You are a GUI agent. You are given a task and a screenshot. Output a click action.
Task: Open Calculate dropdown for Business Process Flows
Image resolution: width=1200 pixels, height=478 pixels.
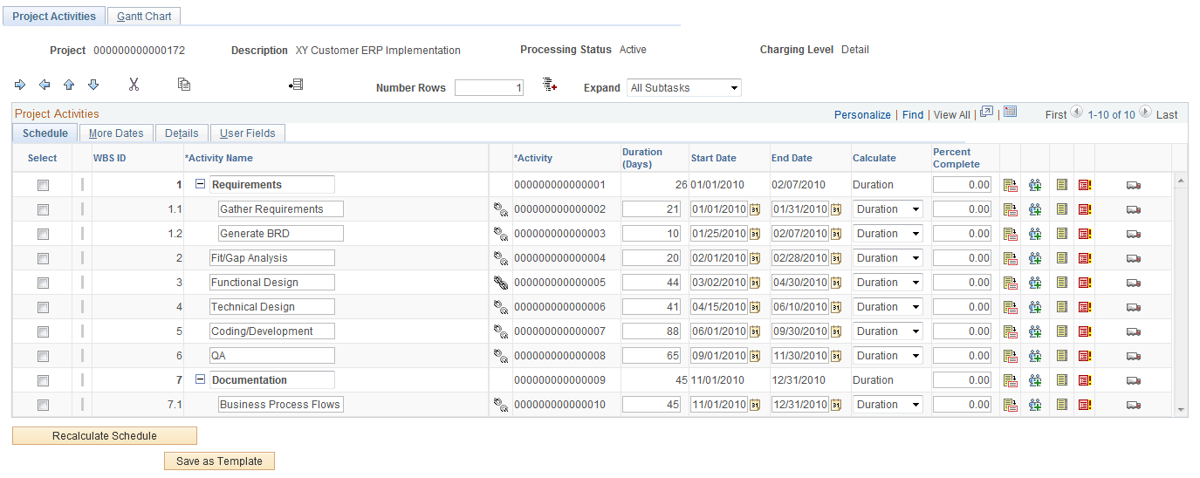[888, 405]
